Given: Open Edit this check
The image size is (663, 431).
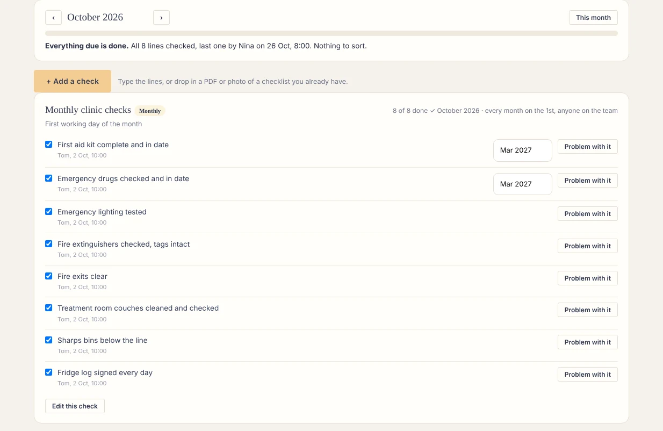Looking at the screenshot, I should coord(75,406).
